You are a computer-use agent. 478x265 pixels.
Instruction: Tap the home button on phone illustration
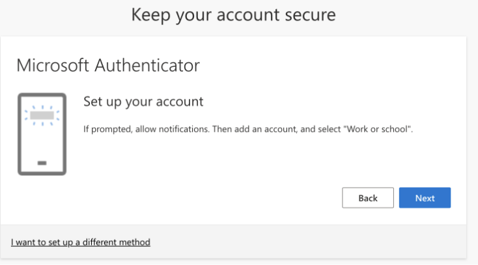click(x=42, y=162)
